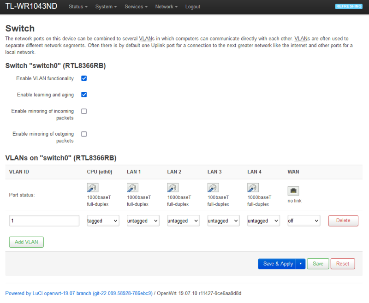369x303 pixels.
Task: Click the TL-WR1043ND hostname title
Action: pos(31,6)
